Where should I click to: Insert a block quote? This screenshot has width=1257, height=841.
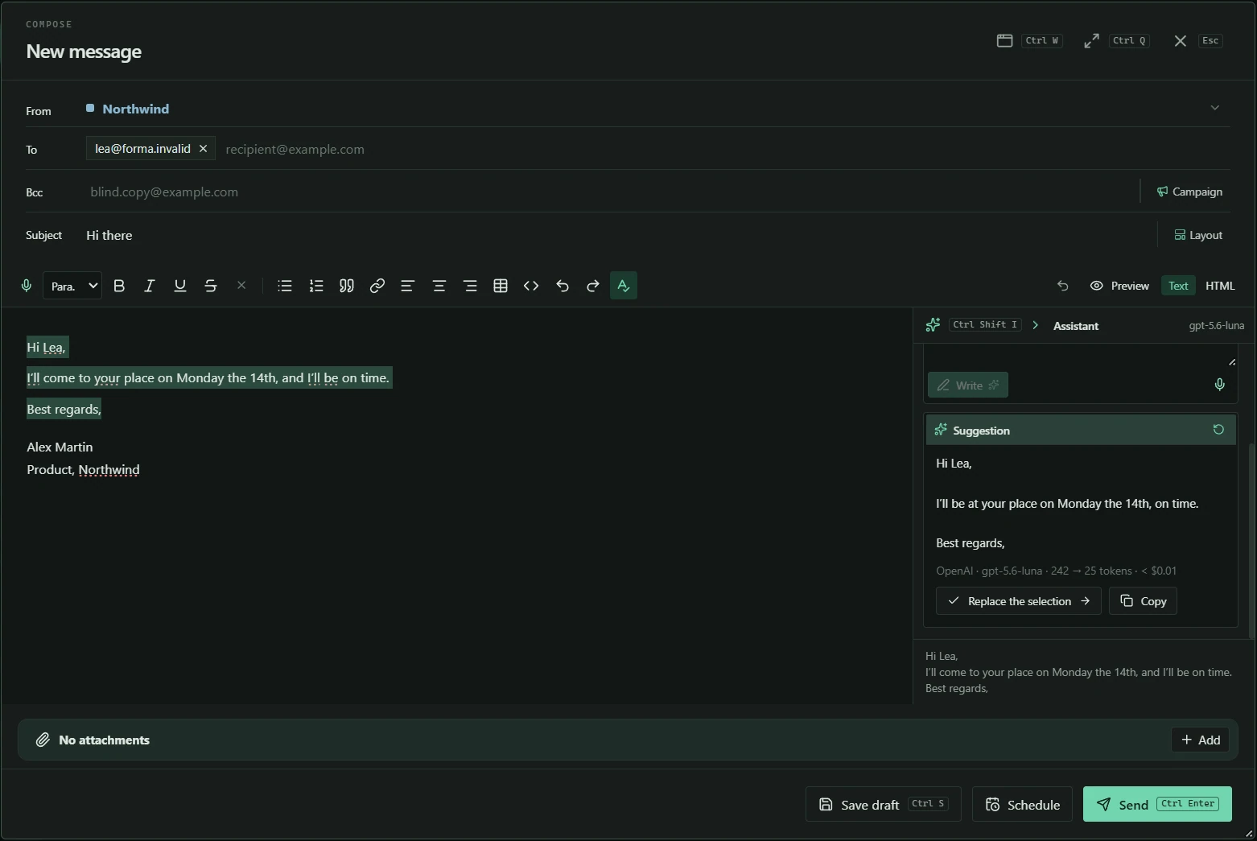pos(347,286)
